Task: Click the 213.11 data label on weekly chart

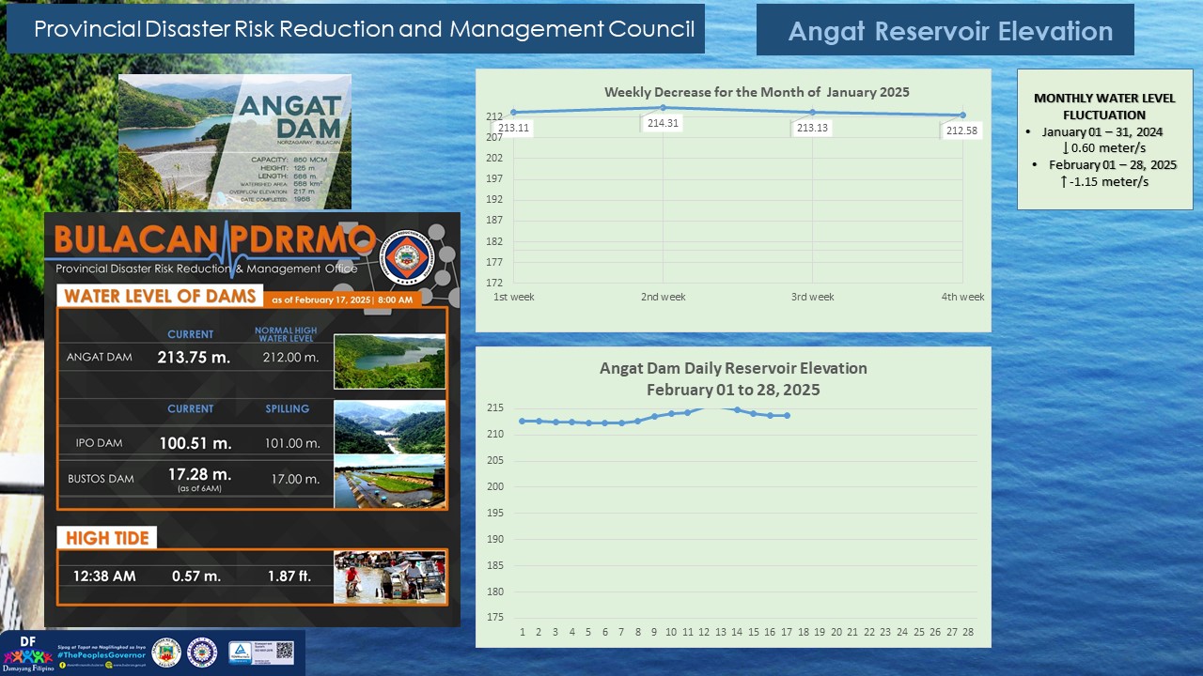Action: click(x=514, y=128)
